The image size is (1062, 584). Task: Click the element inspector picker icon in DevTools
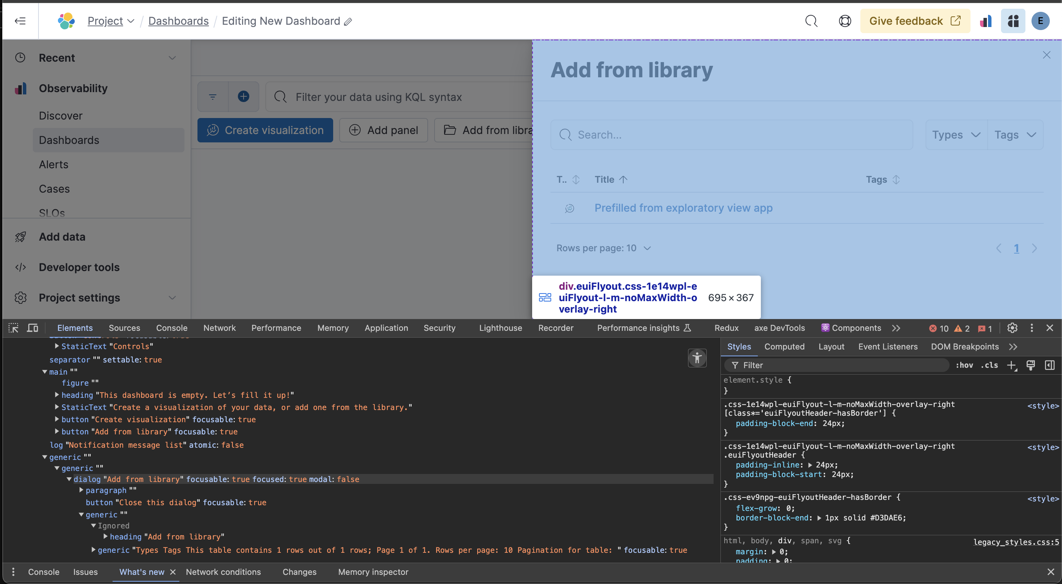point(14,328)
